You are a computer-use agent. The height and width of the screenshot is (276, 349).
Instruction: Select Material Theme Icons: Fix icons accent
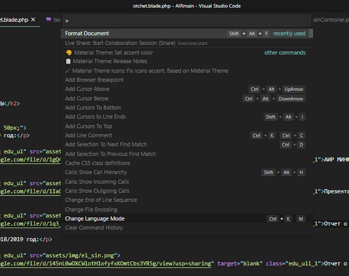point(186,71)
